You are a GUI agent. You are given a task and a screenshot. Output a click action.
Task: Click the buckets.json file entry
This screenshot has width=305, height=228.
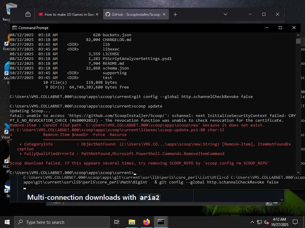117,35
